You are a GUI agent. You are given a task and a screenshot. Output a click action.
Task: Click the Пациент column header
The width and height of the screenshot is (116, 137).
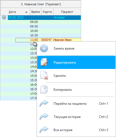pyautogui.click(x=67, y=12)
